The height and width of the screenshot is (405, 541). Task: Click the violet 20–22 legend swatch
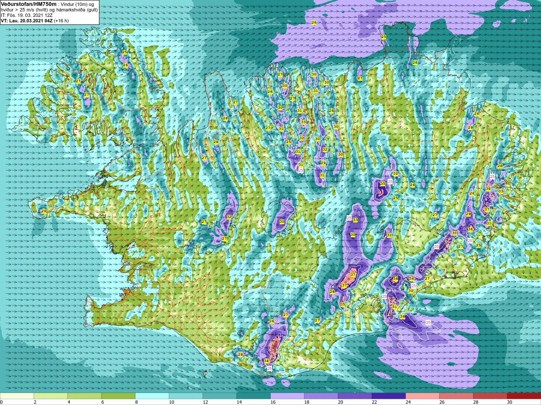point(355,396)
